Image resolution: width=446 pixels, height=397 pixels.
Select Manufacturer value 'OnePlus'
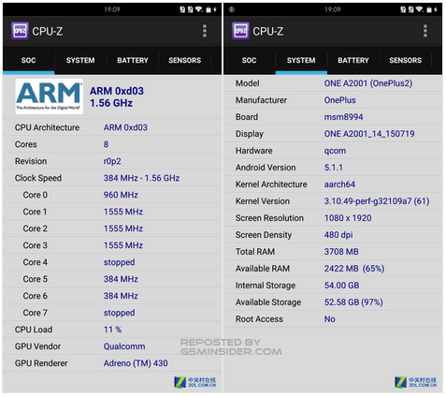[339, 100]
